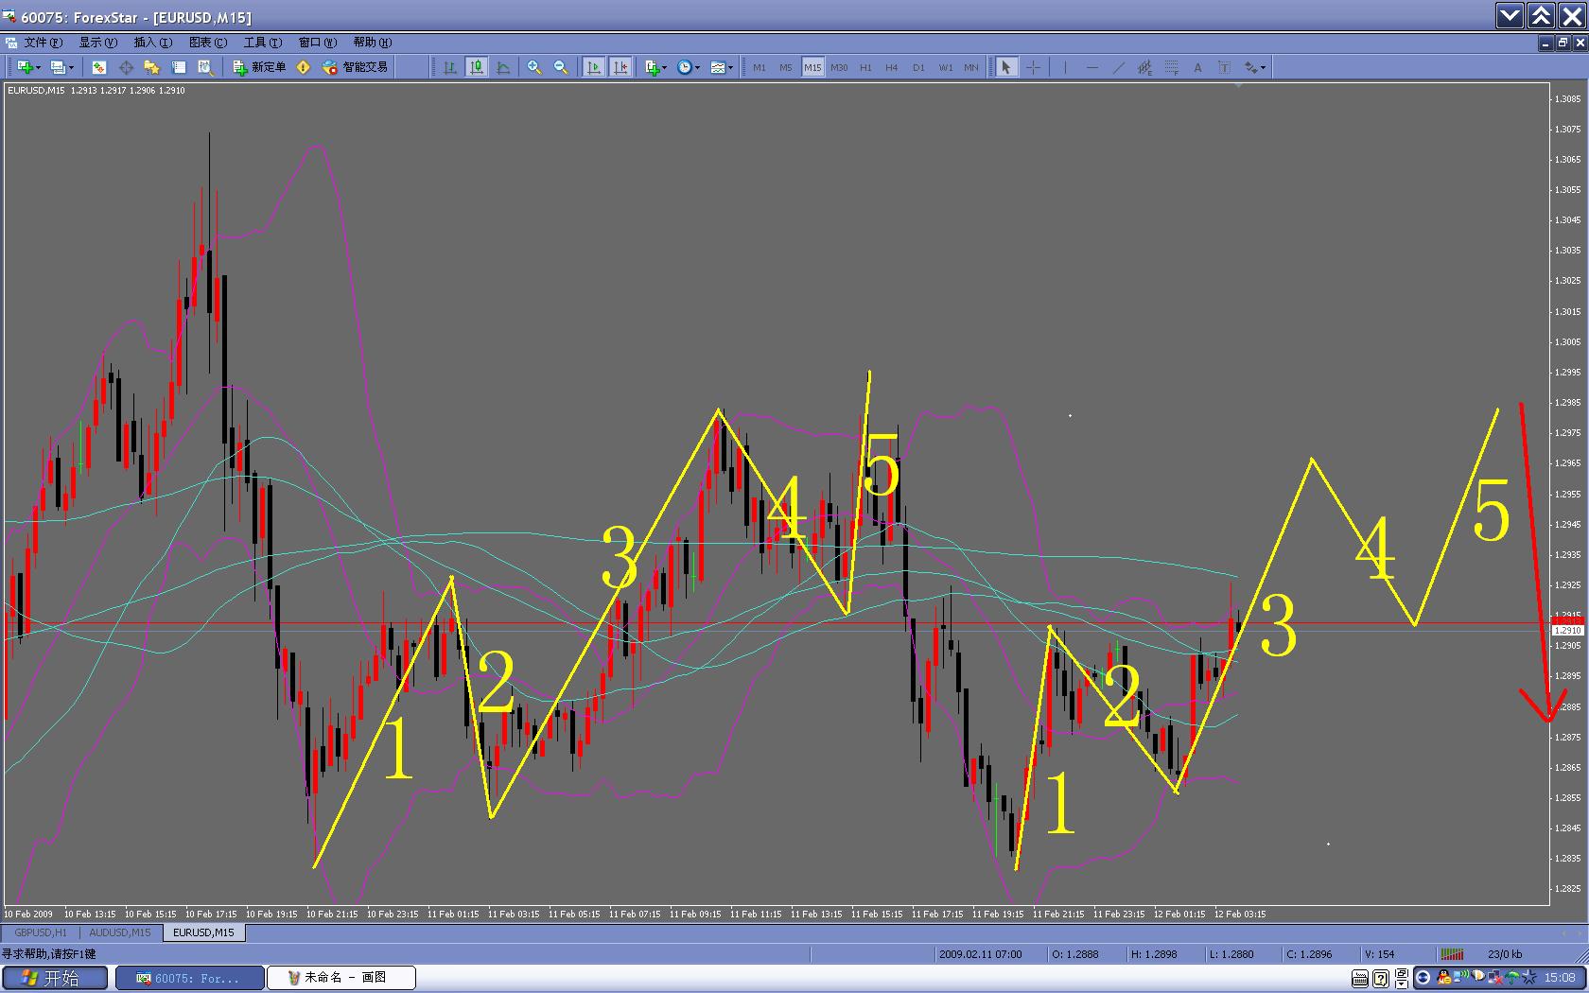This screenshot has width=1589, height=993.
Task: Open the 插入(I) menu
Action: (152, 43)
